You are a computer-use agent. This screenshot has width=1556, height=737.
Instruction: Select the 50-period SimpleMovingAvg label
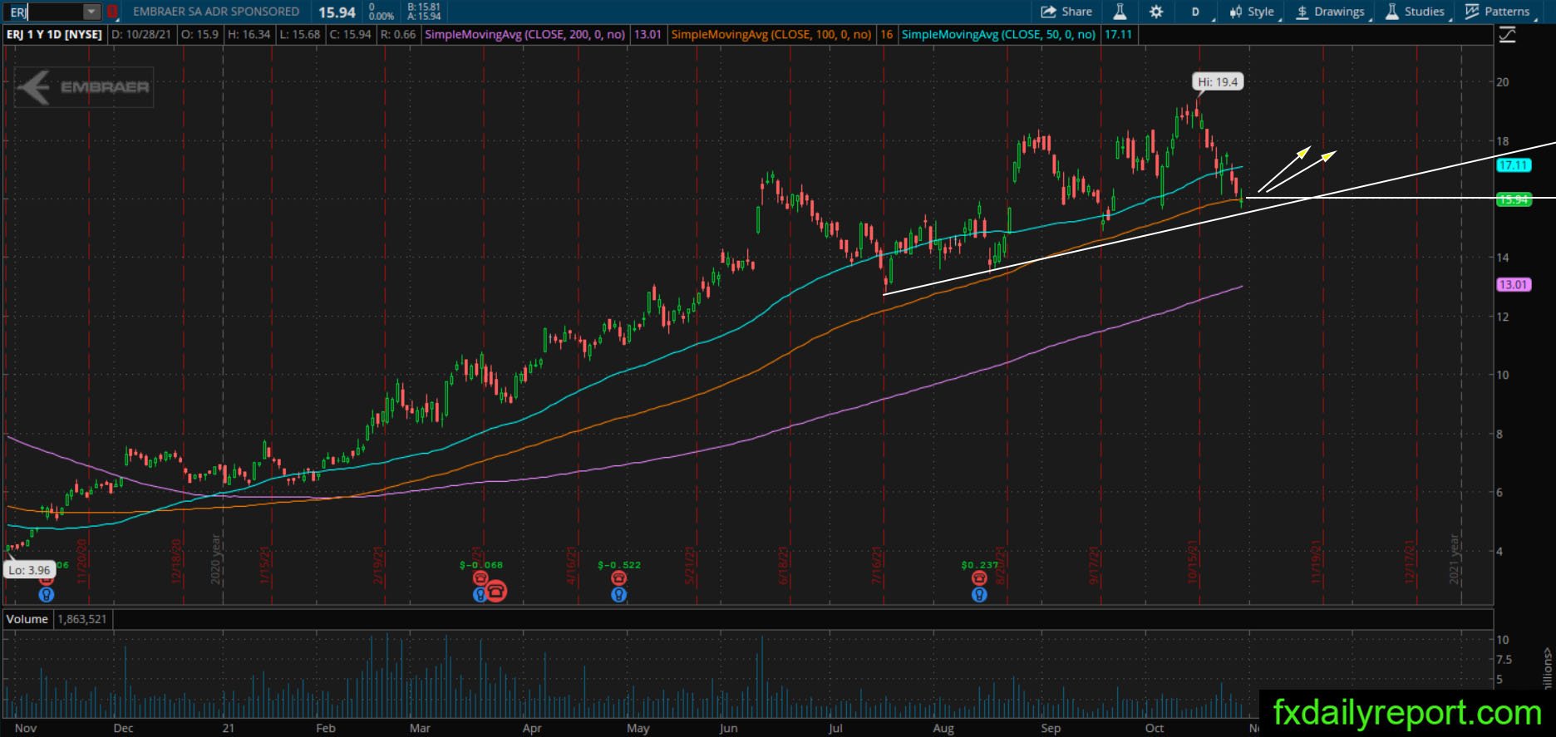pos(998,35)
